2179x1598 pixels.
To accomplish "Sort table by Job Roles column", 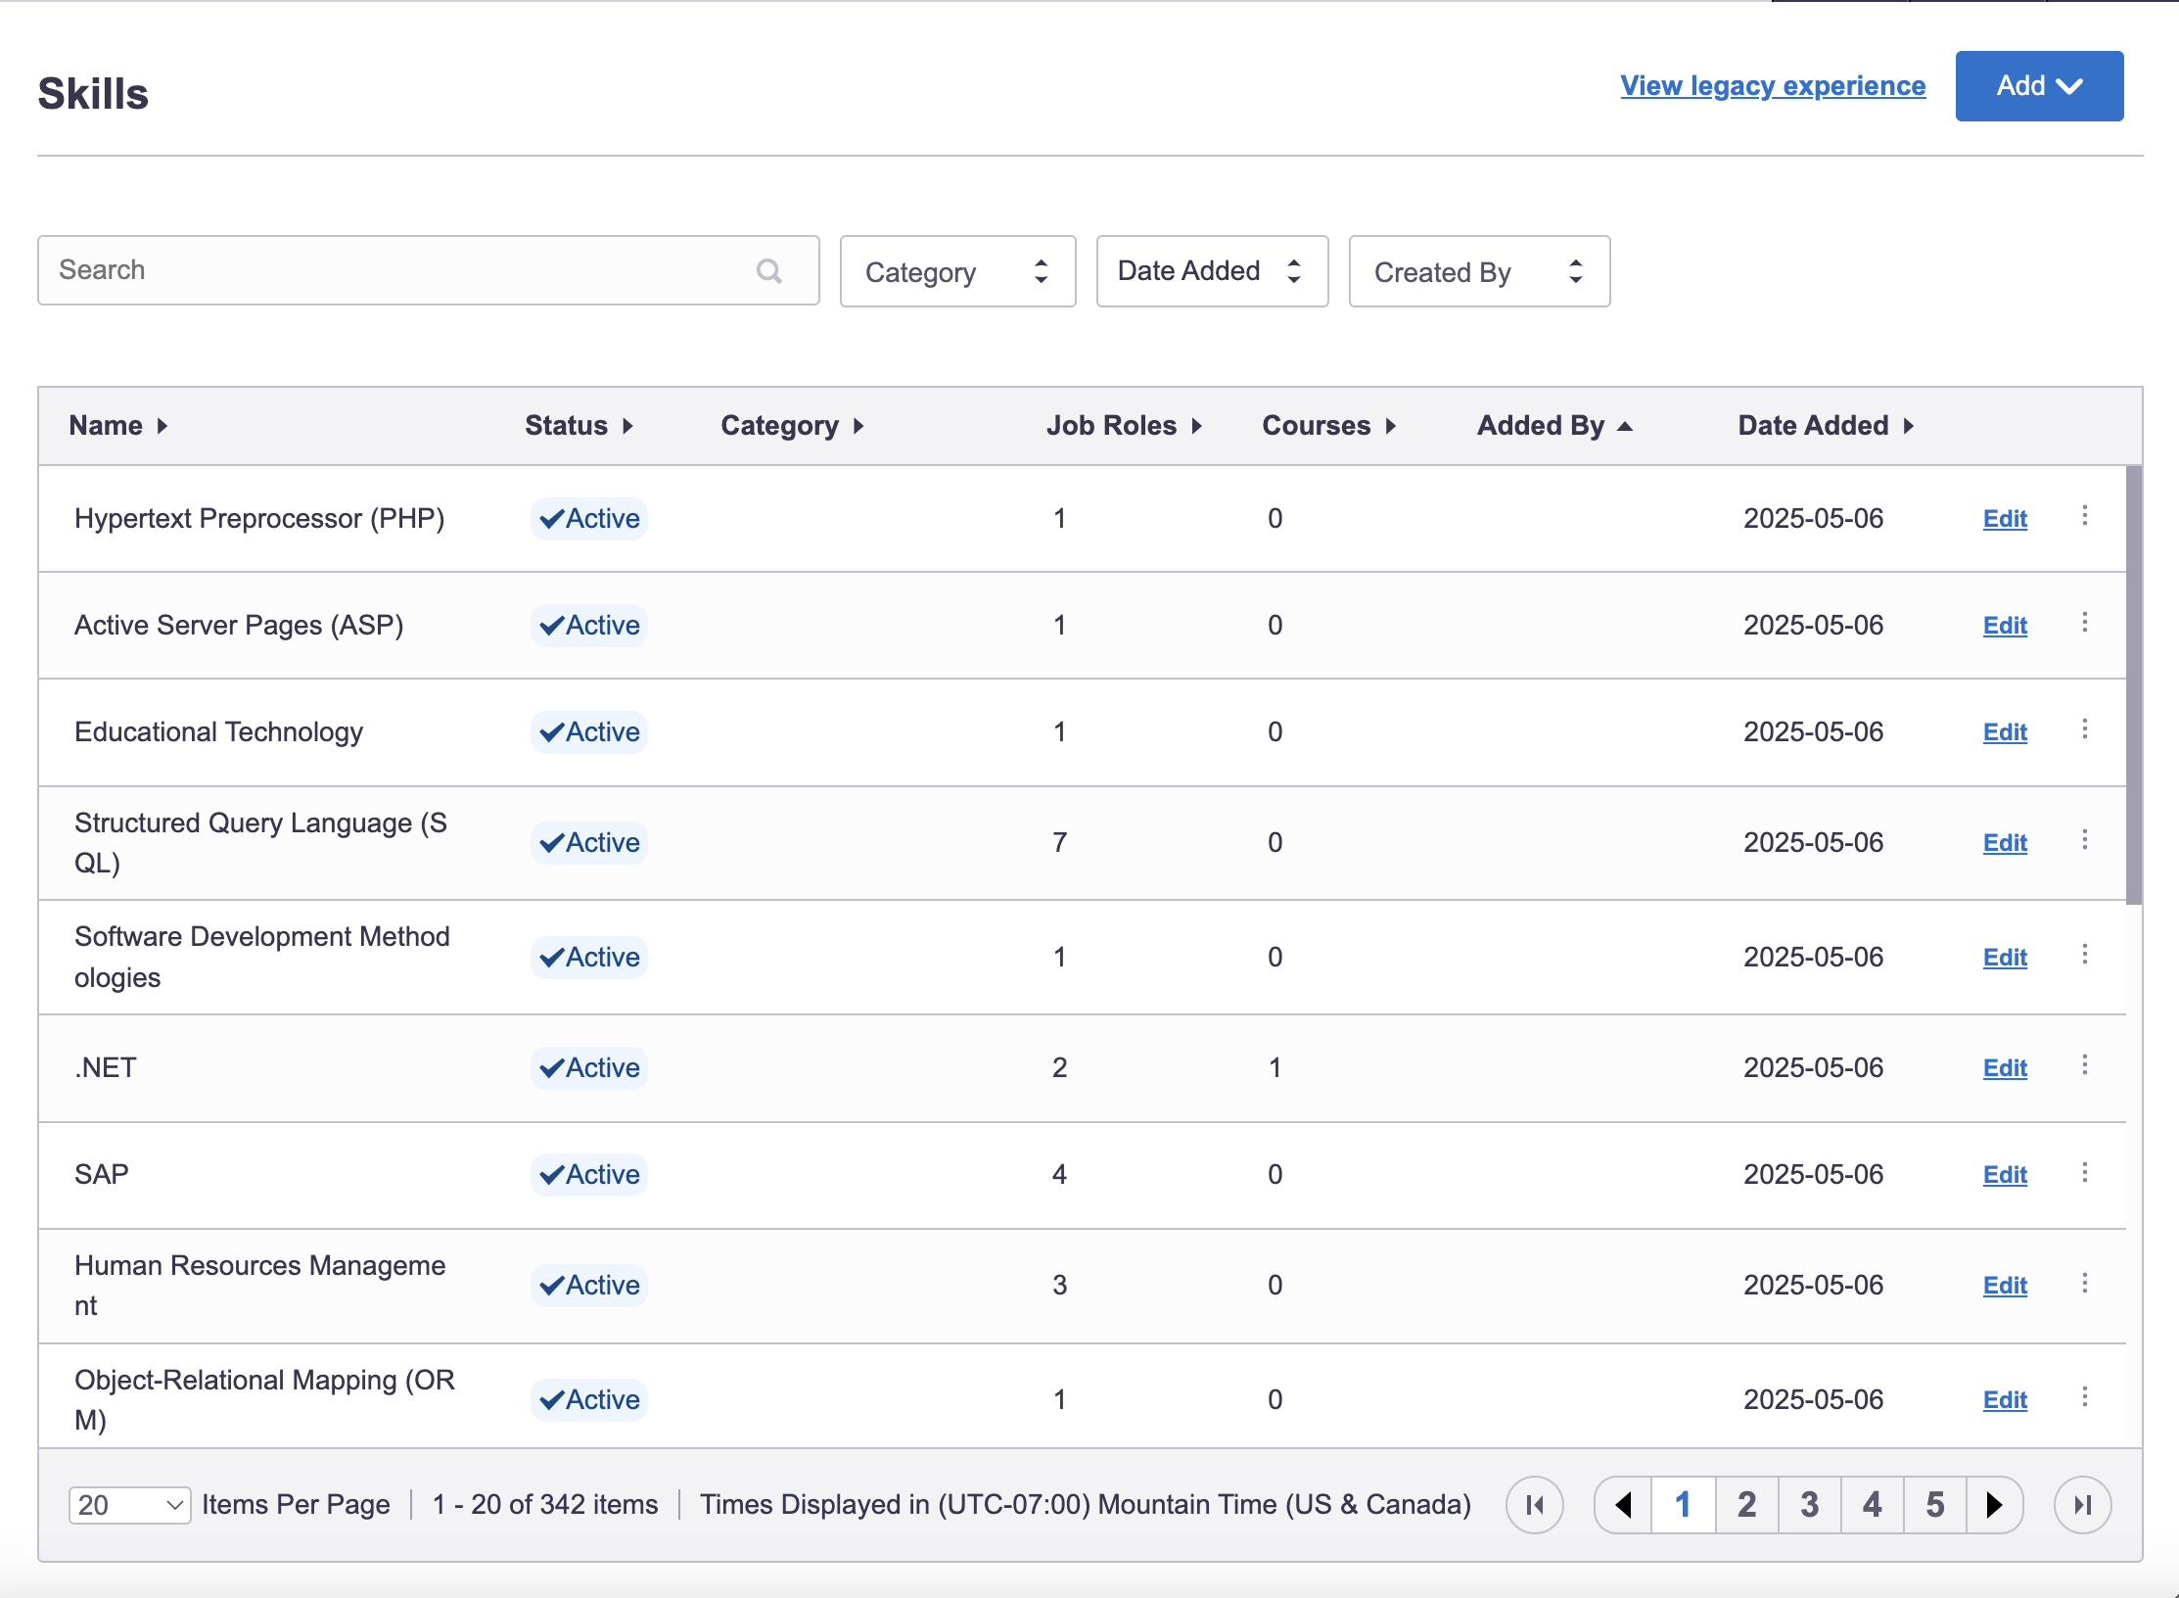I will tap(1125, 426).
